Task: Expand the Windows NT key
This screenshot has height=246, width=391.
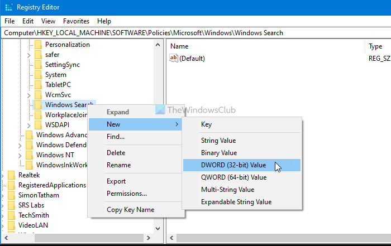Action: click(x=20, y=155)
